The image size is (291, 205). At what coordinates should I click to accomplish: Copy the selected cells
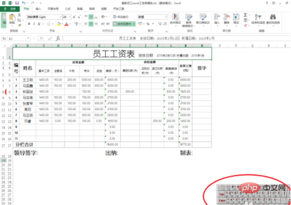click(19, 20)
